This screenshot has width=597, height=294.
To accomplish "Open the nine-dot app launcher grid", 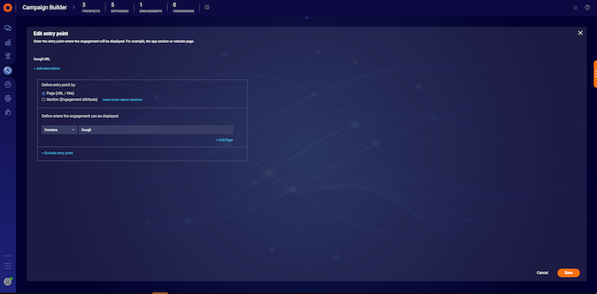I will (8, 266).
